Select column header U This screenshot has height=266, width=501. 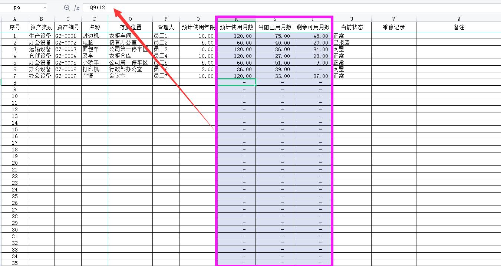[x=351, y=19]
